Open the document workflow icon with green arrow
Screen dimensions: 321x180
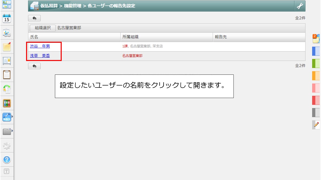point(7,89)
